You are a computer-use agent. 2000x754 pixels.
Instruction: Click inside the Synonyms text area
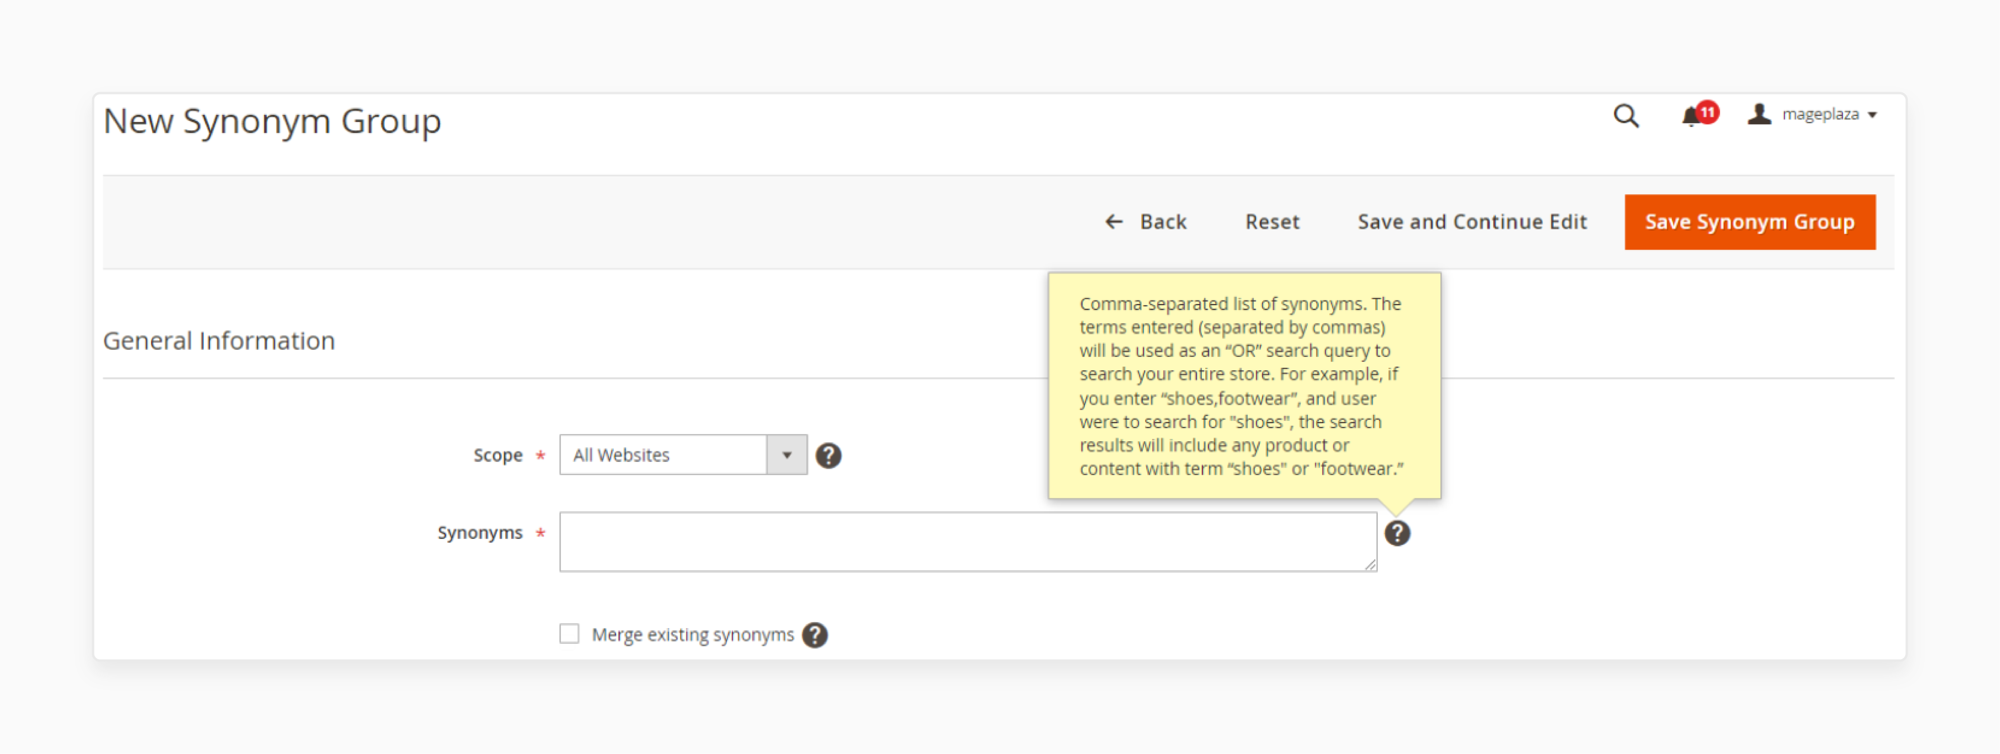click(x=967, y=541)
